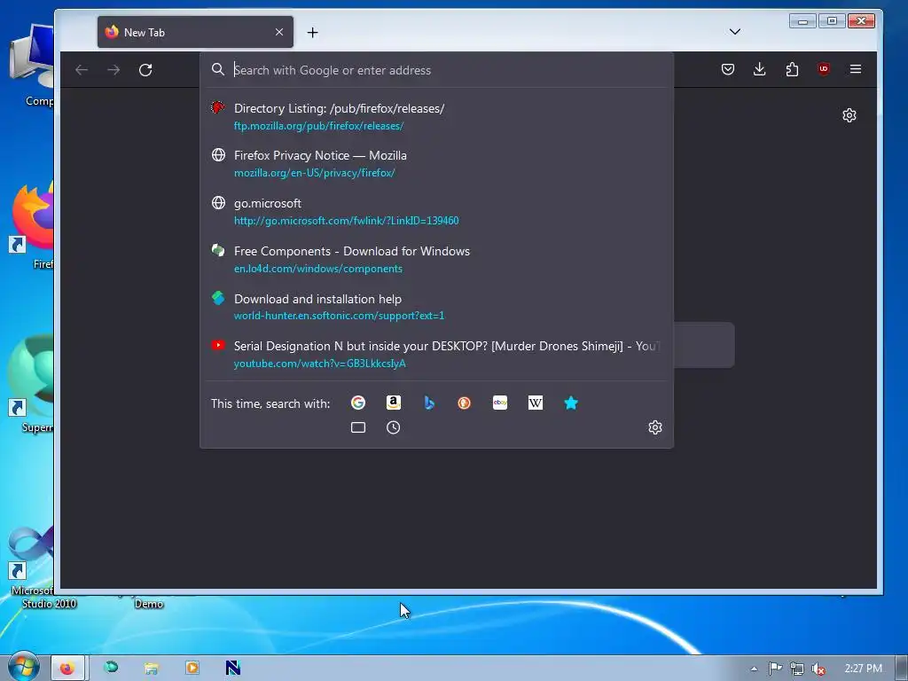Open the N application taskbar icon
The image size is (908, 681).
[x=233, y=669]
